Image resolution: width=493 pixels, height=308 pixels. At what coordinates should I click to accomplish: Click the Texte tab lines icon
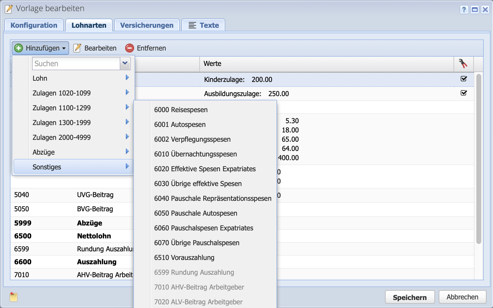click(192, 25)
